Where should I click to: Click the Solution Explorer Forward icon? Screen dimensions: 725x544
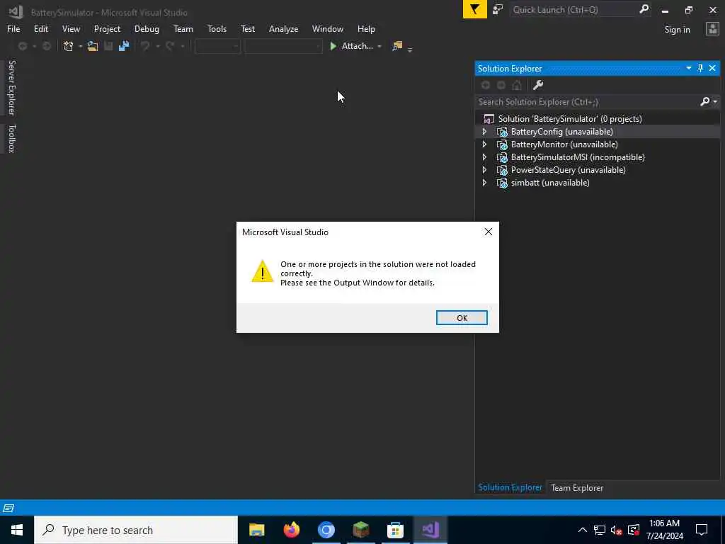click(x=501, y=85)
